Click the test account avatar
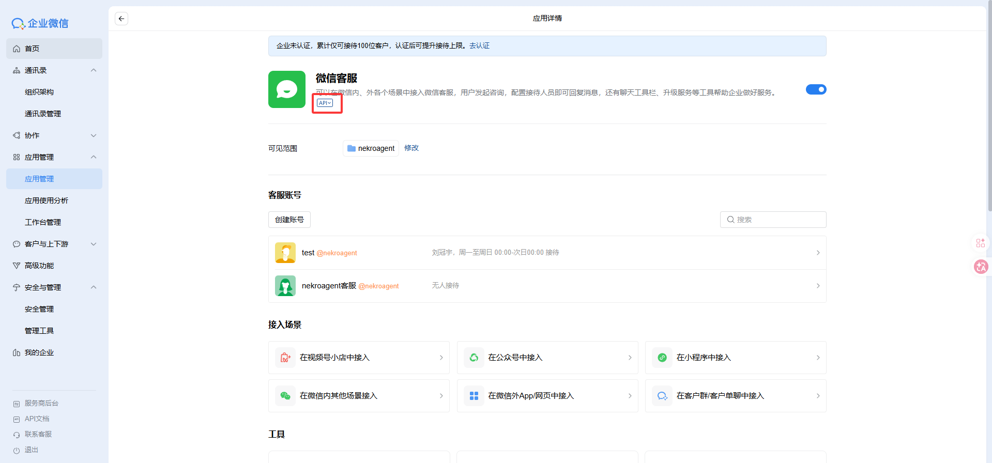 pyautogui.click(x=285, y=253)
